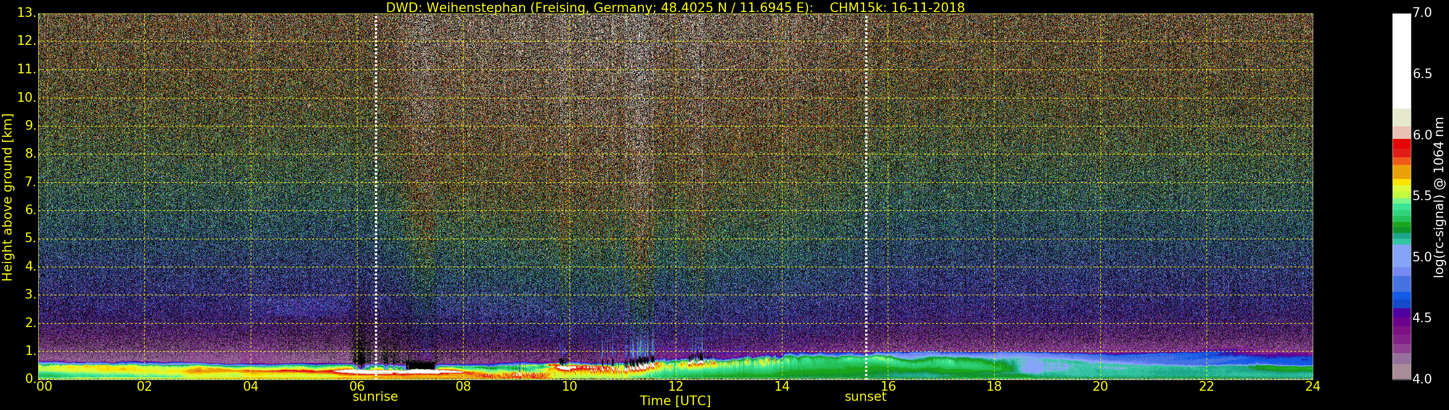Click the white dotted sunrise vertical line
This screenshot has width=1449, height=410.
375,197
